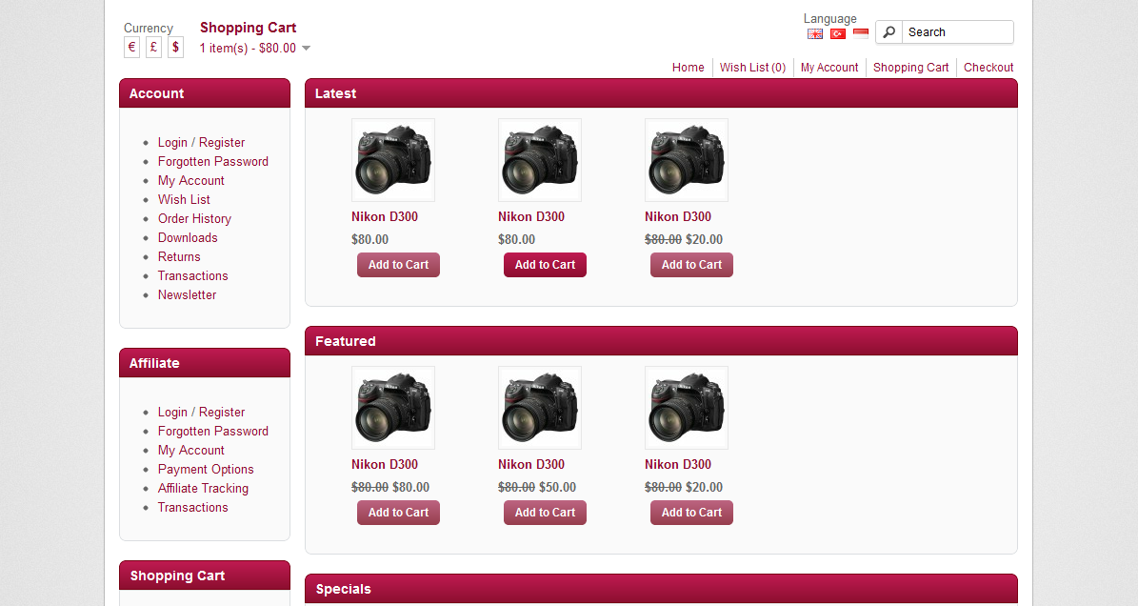Go to Checkout in the top navigation

point(988,68)
